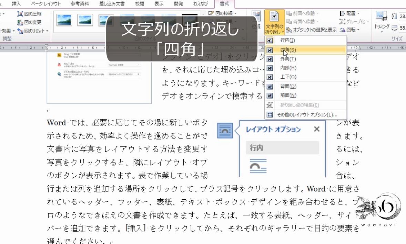Choose 四角 square wrapping option

point(306,50)
